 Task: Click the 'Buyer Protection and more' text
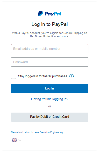tap(52, 37)
